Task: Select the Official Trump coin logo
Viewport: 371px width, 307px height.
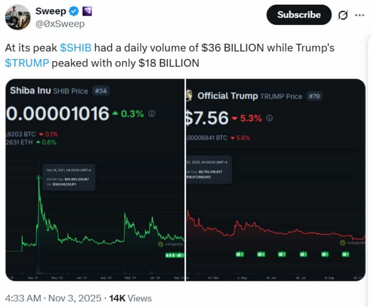Action: point(190,96)
